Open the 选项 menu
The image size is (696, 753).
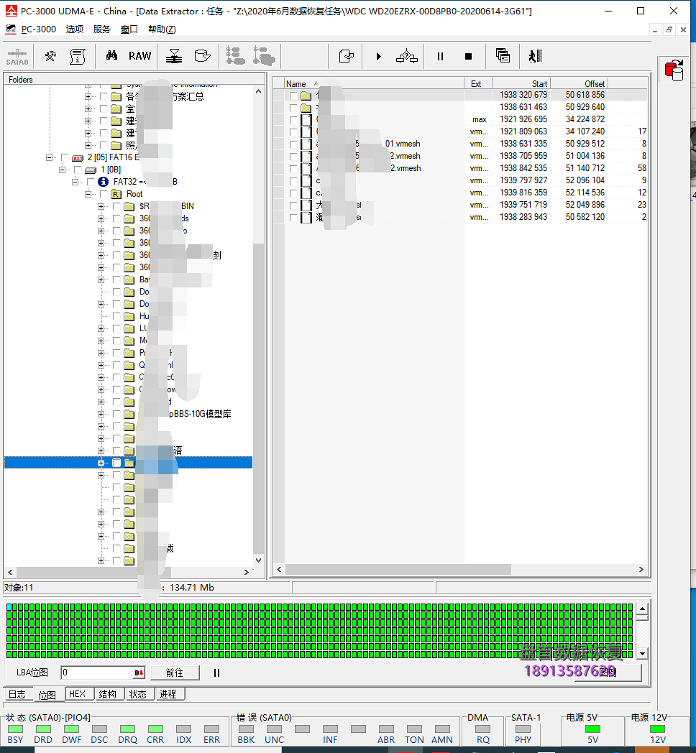tap(75, 29)
